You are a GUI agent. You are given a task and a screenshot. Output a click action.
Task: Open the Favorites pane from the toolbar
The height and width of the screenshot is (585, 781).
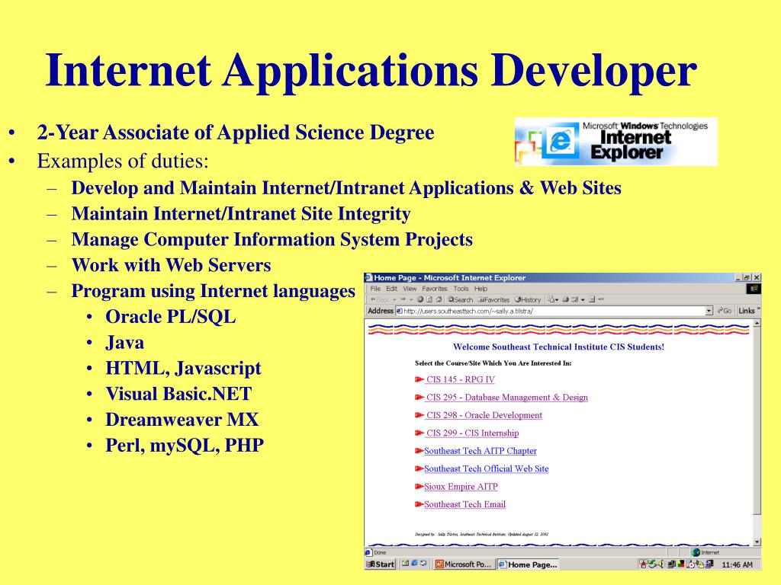[493, 299]
